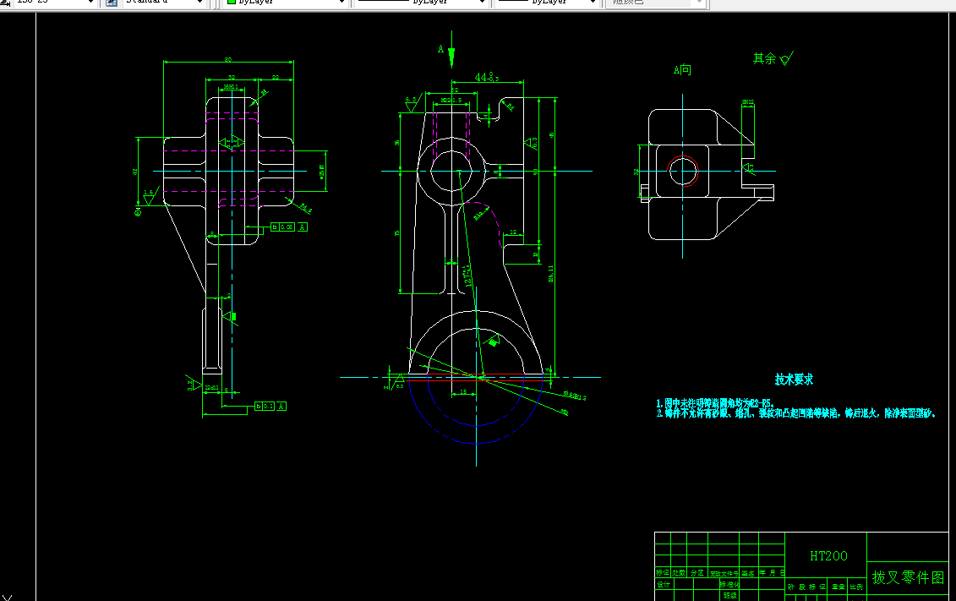Click the 重量 title block cell

pyautogui.click(x=839, y=587)
